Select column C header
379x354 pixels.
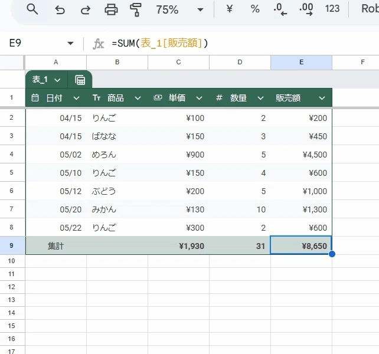click(x=179, y=63)
